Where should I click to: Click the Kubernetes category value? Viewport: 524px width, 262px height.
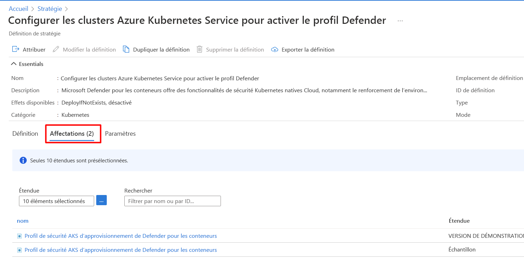click(75, 115)
